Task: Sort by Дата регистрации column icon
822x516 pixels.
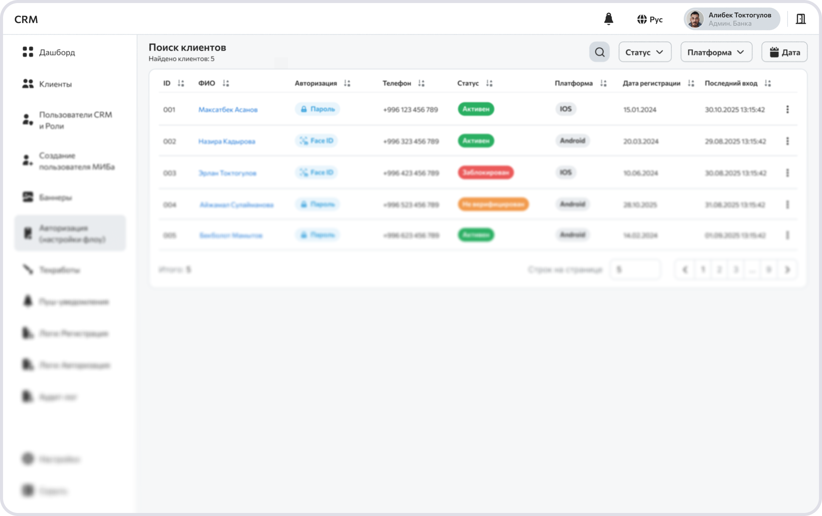Action: (x=691, y=83)
